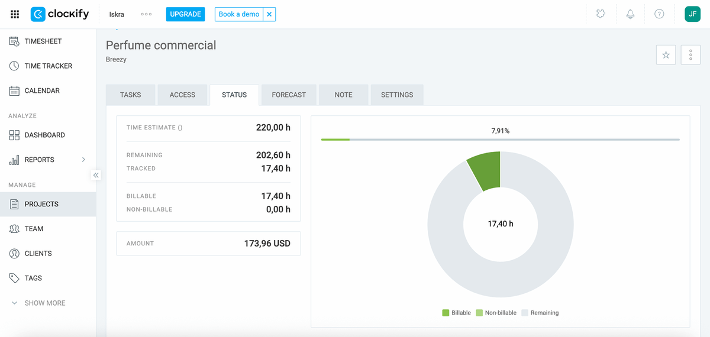Expand Show More in sidebar
This screenshot has width=710, height=337.
(38, 303)
